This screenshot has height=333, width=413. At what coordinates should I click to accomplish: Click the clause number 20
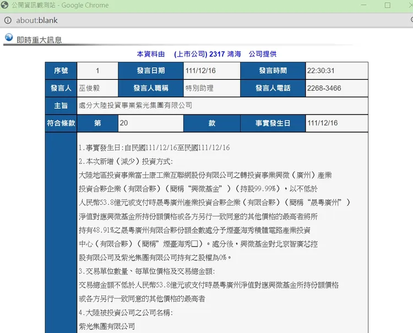click(x=124, y=123)
